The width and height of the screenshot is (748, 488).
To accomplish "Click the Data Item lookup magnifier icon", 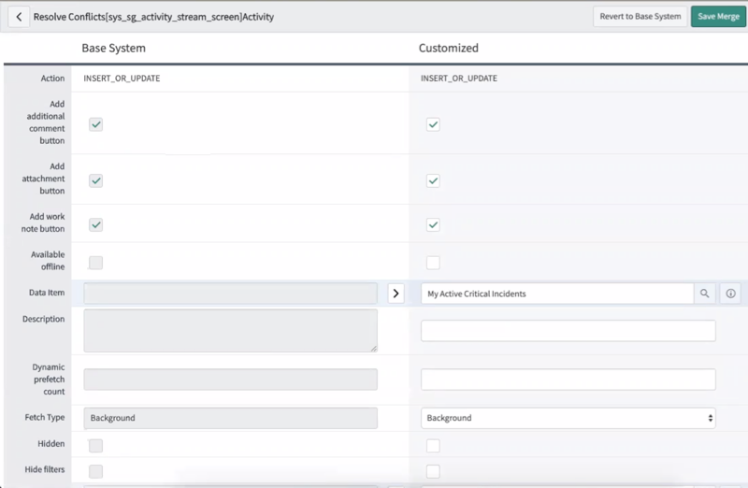I will 705,294.
